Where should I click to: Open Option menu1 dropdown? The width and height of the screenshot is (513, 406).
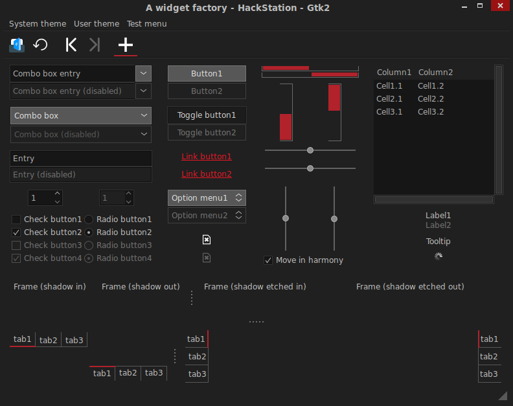(207, 198)
